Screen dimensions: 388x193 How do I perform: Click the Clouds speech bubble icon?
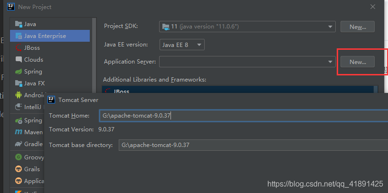19,59
